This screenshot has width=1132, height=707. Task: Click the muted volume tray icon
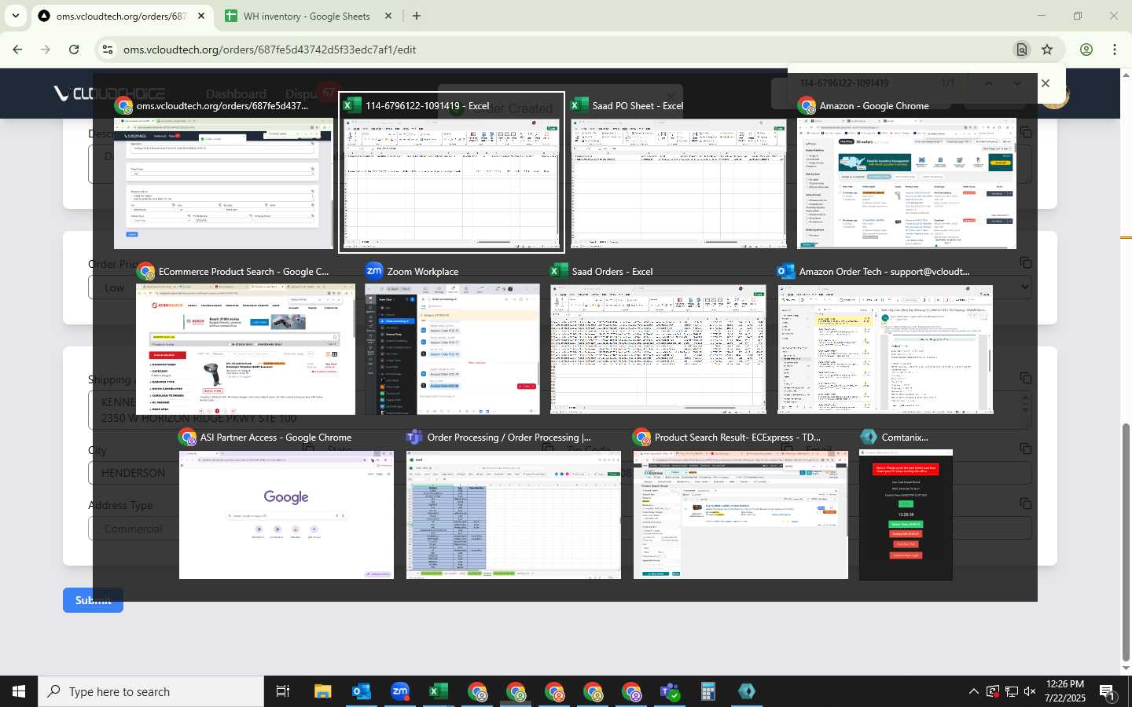(x=1031, y=691)
